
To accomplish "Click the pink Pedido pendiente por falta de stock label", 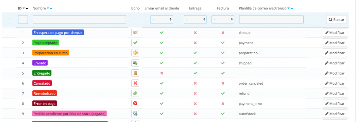I will coord(70,114).
